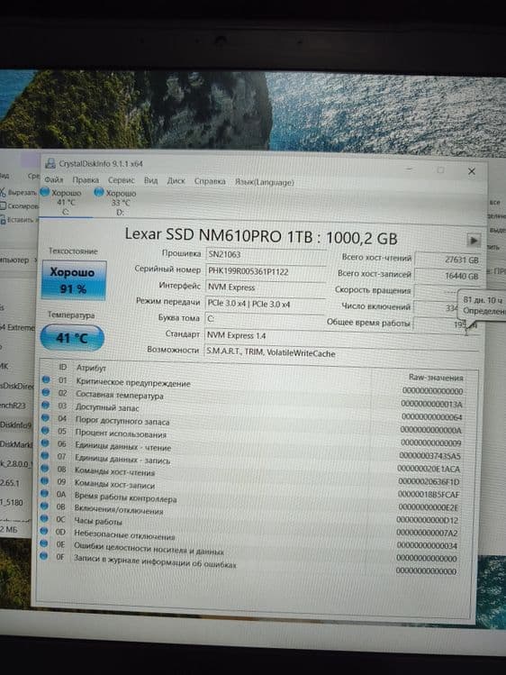Click the 41 °C temperature button
The image size is (506, 675).
(72, 338)
